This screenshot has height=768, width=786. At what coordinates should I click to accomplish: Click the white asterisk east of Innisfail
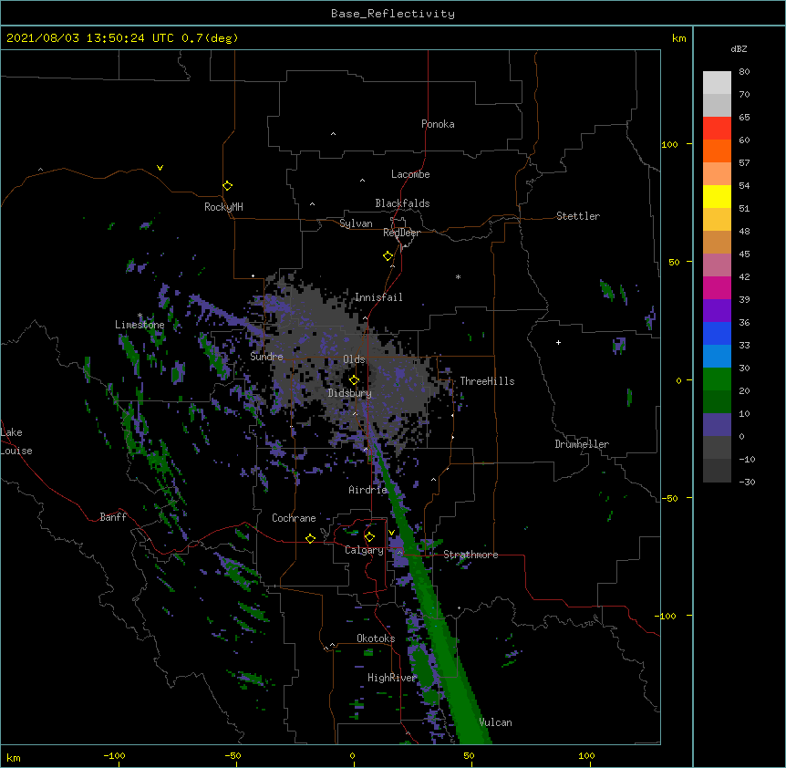point(458,276)
